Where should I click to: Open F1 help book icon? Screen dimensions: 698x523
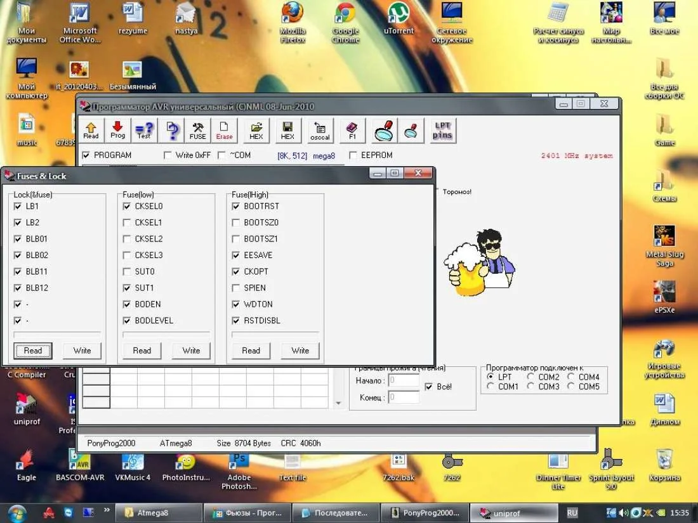[352, 131]
